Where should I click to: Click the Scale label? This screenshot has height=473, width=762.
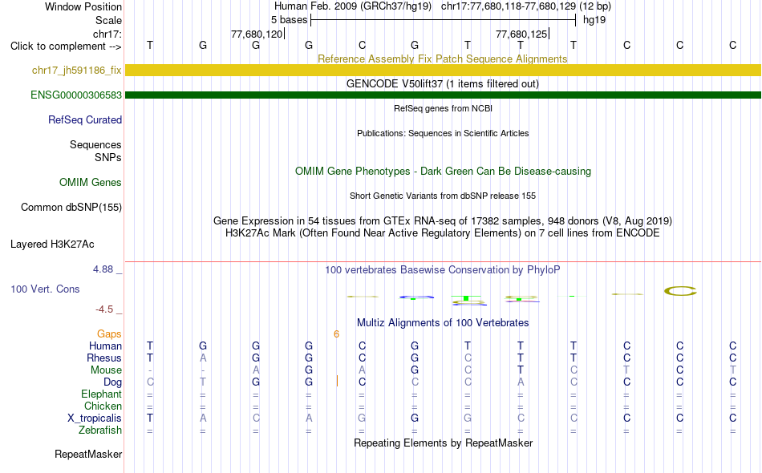[x=109, y=20]
